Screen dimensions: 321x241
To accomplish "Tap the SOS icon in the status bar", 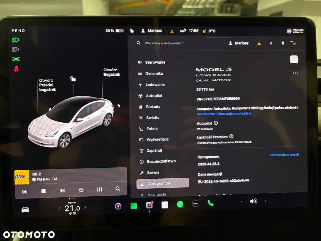I will [183, 31].
